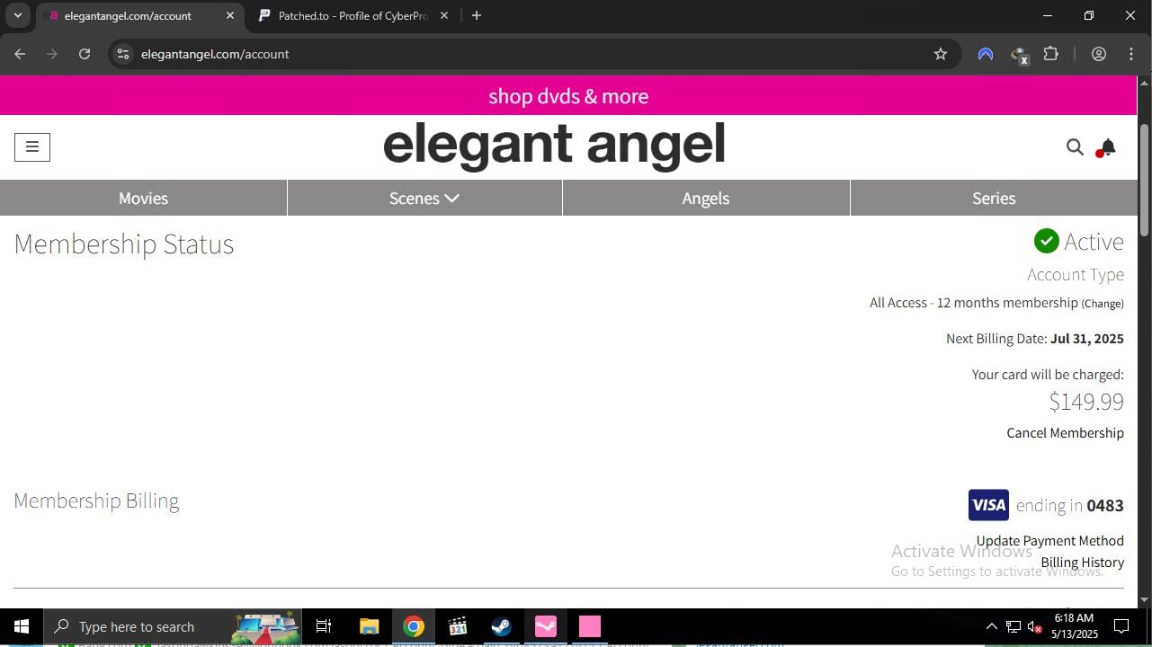Open Windows Start button

click(22, 626)
